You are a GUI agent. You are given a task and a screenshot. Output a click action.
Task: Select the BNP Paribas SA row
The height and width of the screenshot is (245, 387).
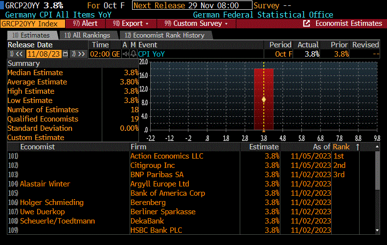pyautogui.click(x=191, y=175)
